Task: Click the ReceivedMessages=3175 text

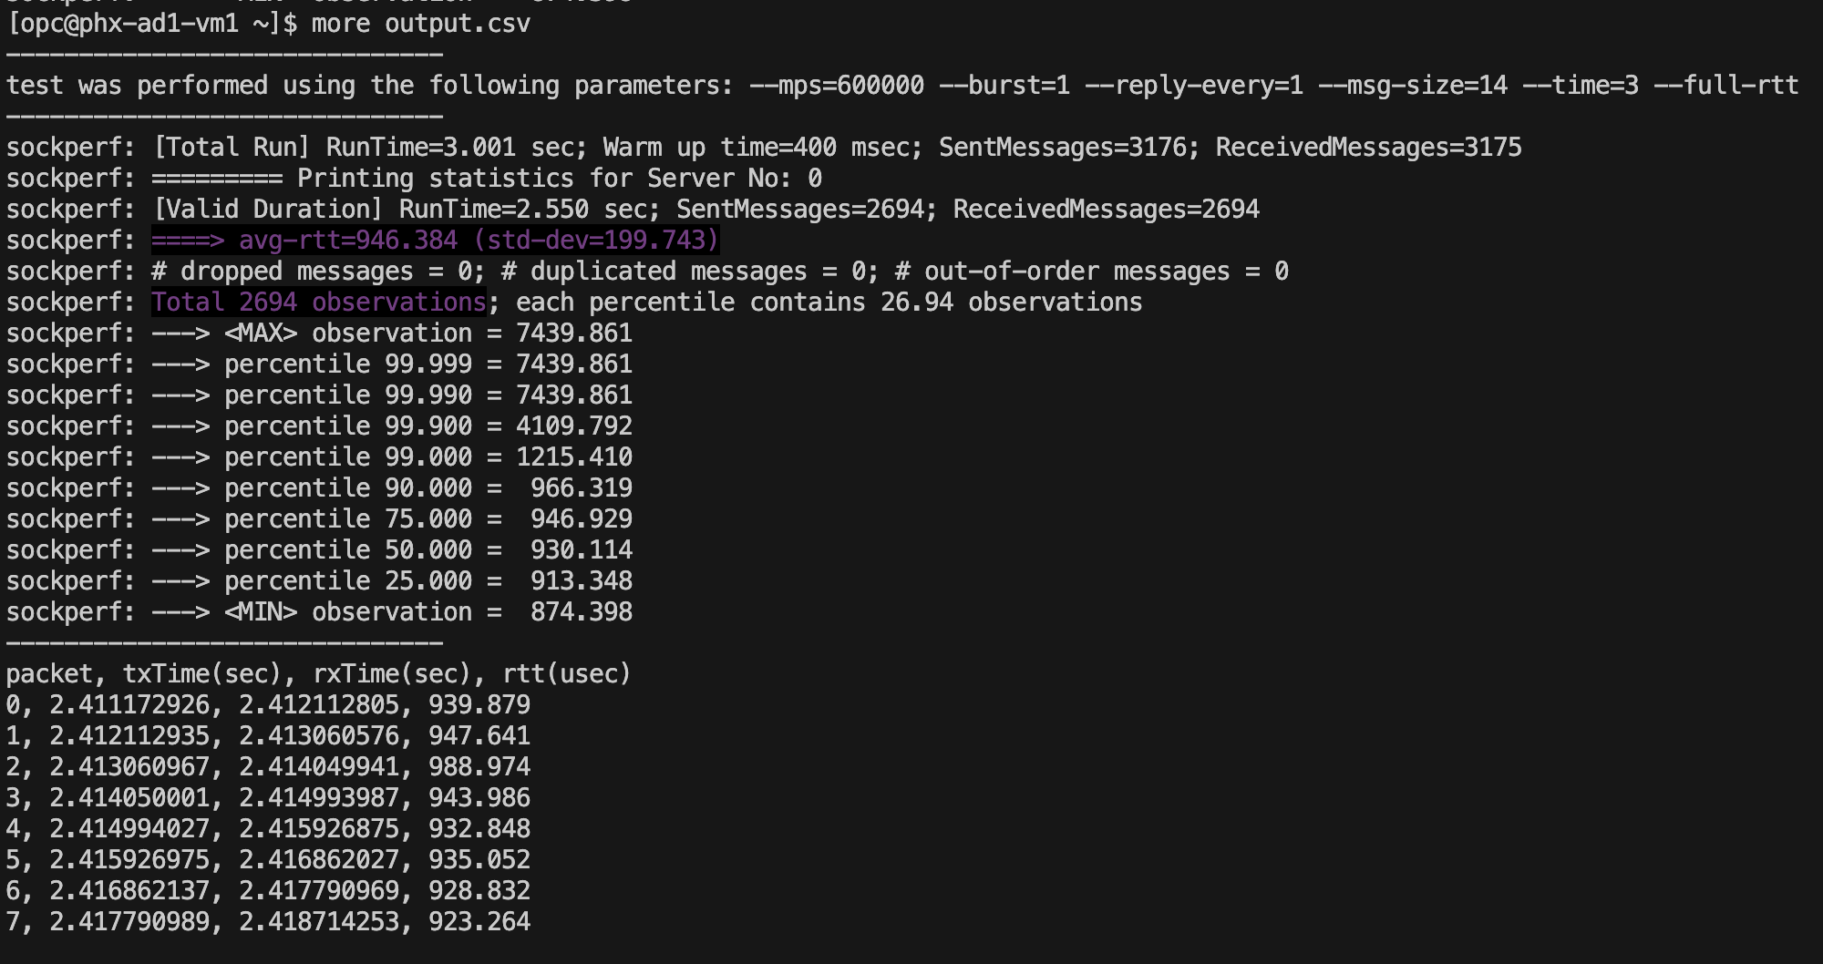Action: click(1368, 148)
